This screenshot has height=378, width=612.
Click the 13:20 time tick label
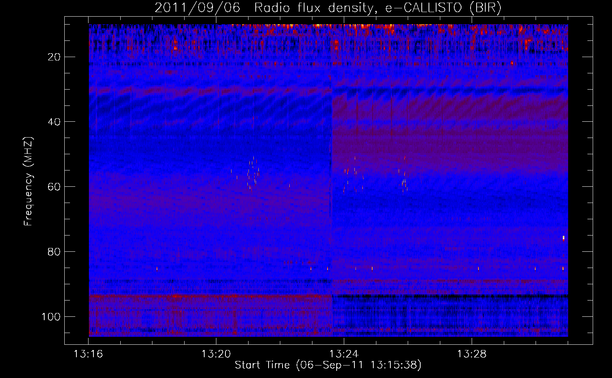pos(216,354)
